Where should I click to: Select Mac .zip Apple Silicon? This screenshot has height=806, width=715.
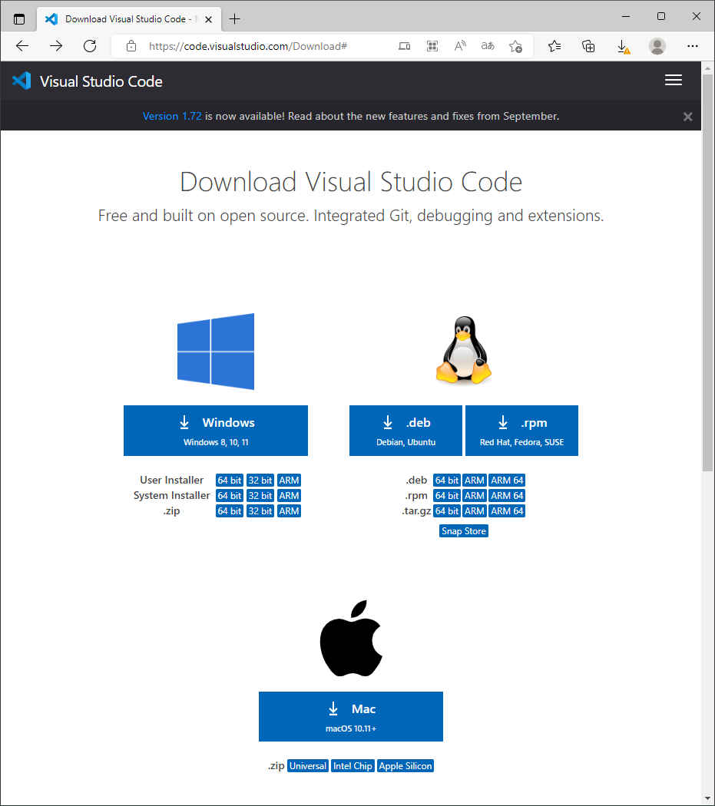click(405, 766)
